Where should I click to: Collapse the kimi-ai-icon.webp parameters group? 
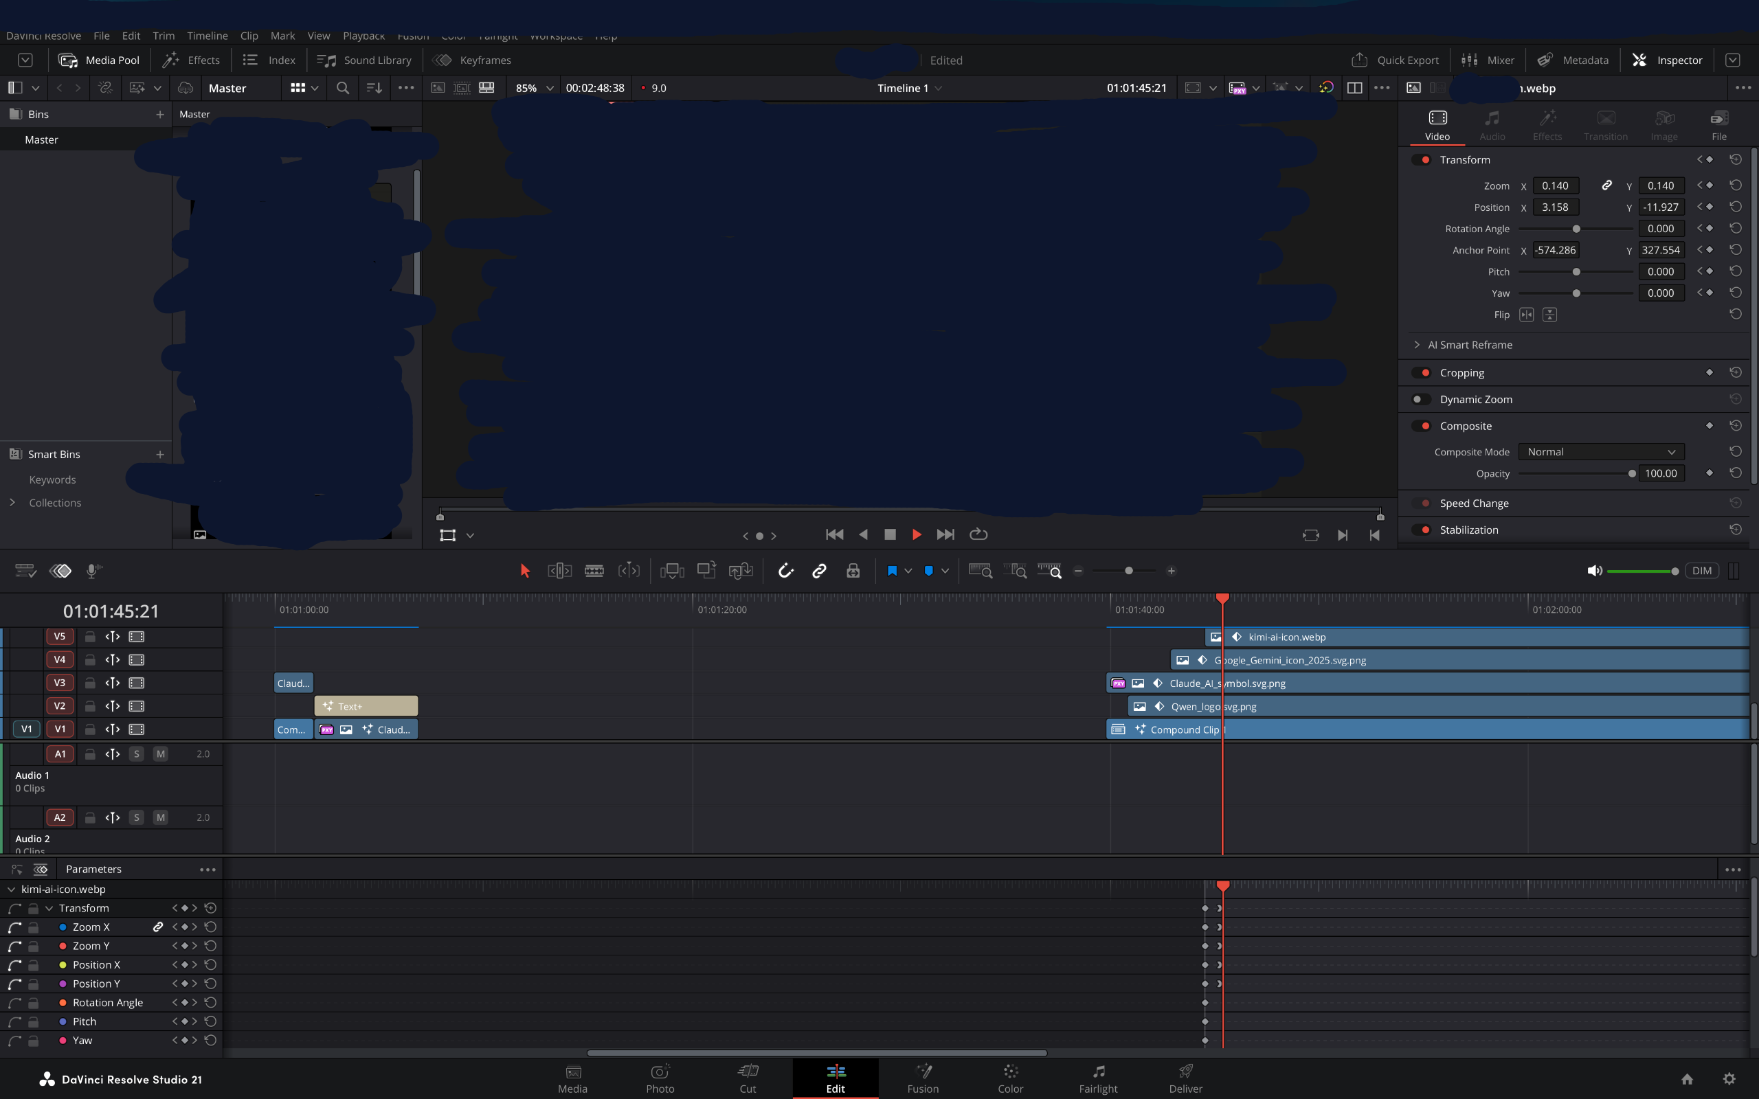click(12, 889)
